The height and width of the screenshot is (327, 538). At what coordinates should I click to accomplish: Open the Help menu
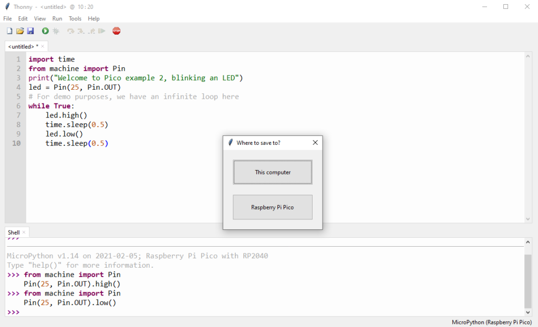(94, 18)
